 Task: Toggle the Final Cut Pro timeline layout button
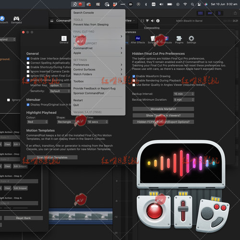[x=210, y=13]
